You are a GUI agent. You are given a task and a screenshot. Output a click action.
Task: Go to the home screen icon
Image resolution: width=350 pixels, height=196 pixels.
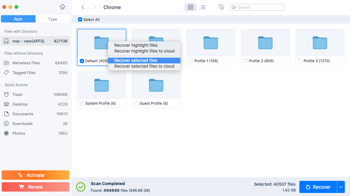(x=62, y=7)
